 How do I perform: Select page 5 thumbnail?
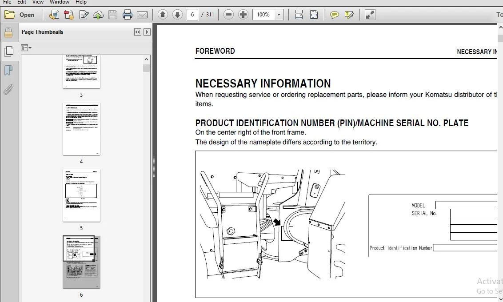[81, 195]
